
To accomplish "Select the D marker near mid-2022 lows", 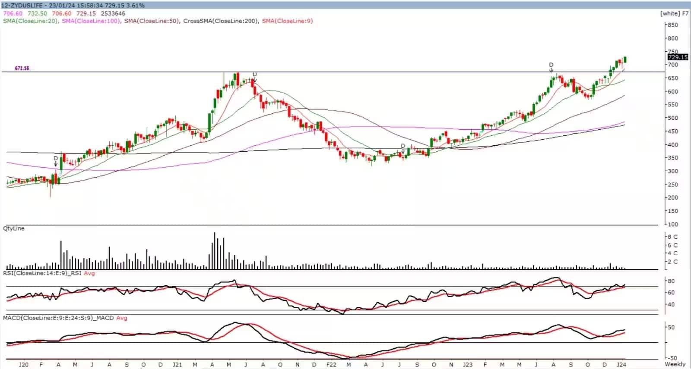I will point(403,146).
